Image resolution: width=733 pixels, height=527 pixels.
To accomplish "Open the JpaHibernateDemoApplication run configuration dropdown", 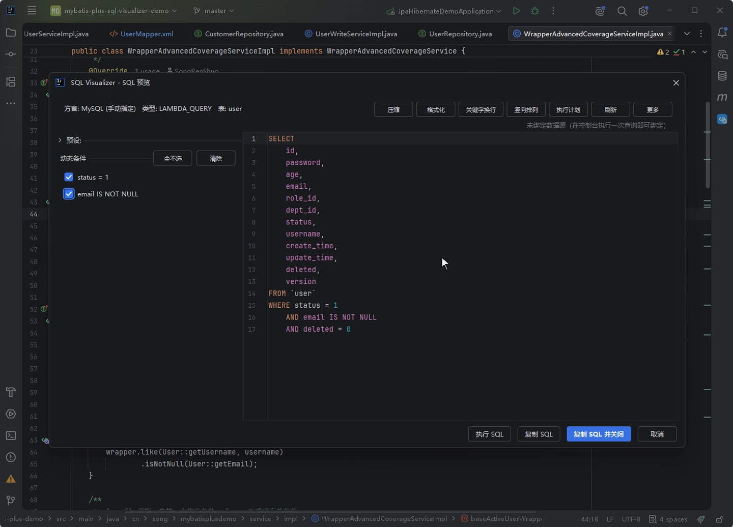I will pos(443,11).
